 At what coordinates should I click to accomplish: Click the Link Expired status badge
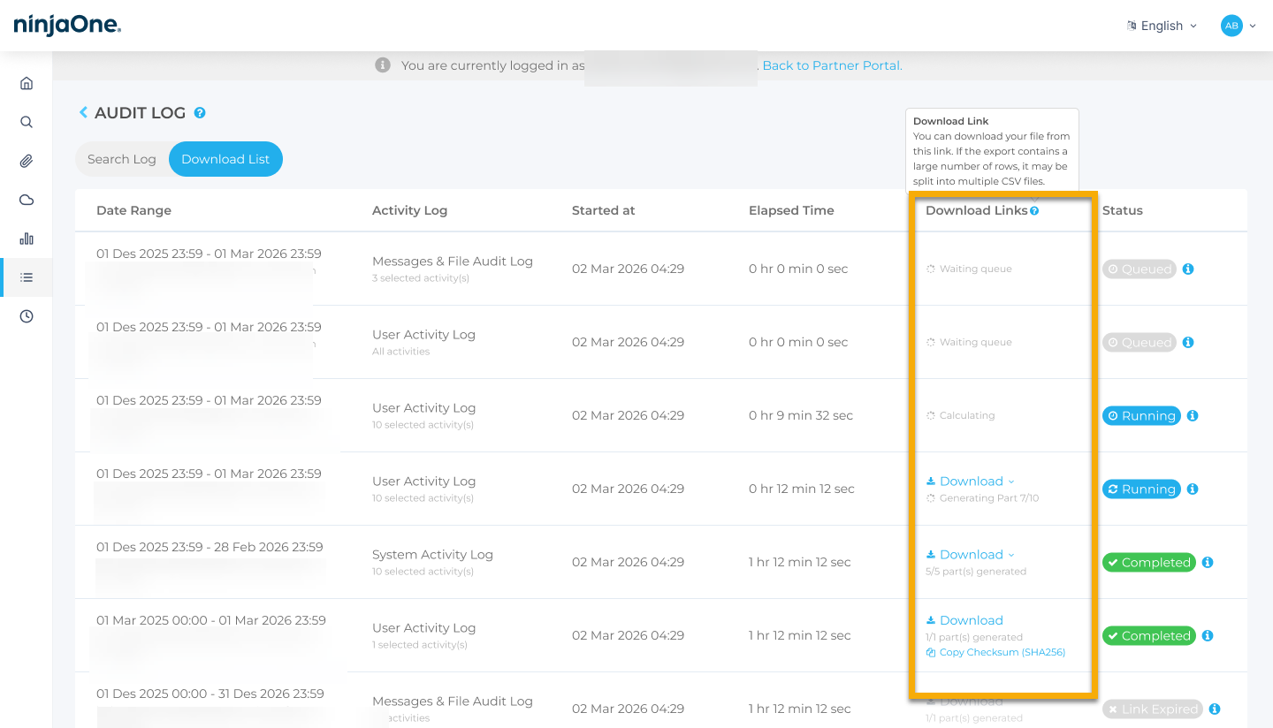1152,709
